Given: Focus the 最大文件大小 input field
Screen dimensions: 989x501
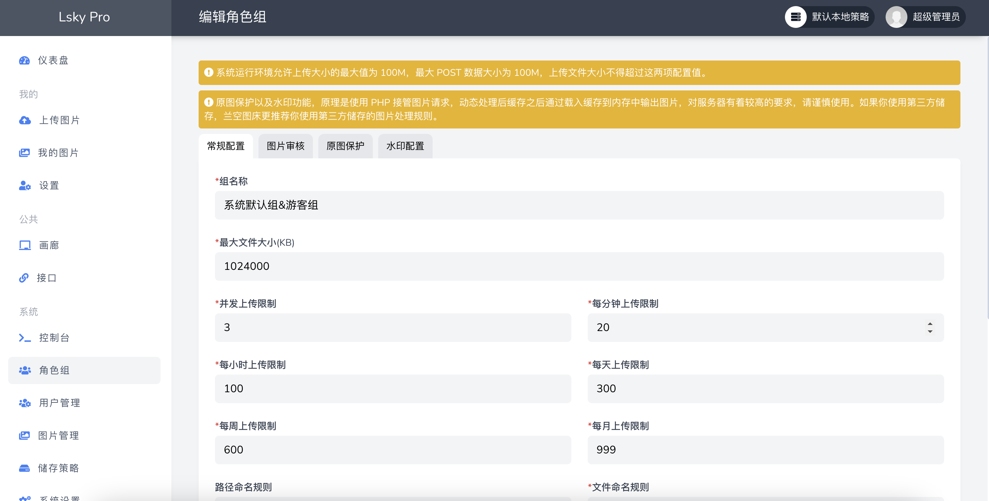Looking at the screenshot, I should pos(579,266).
